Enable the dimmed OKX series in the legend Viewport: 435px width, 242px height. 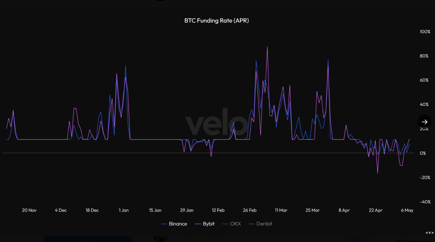pyautogui.click(x=236, y=224)
